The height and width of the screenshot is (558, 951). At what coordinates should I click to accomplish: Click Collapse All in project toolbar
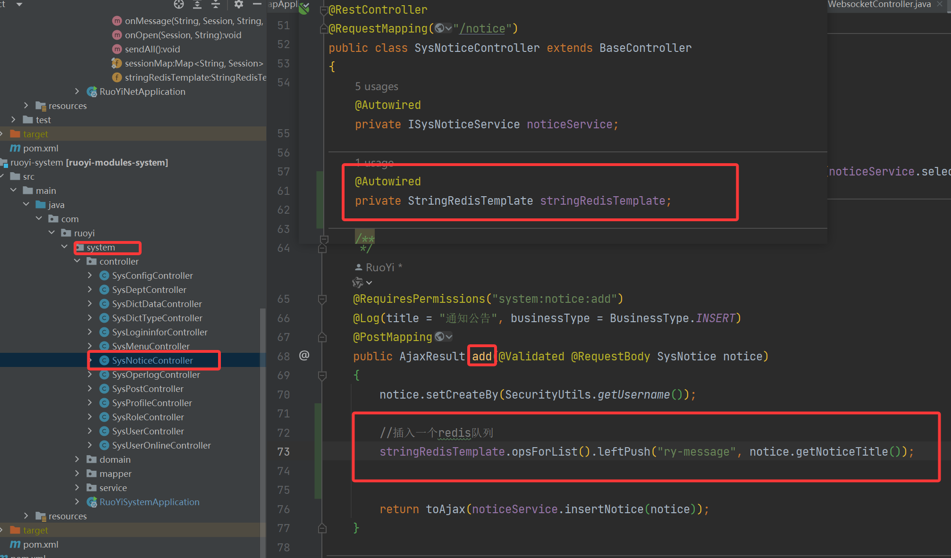click(x=216, y=5)
